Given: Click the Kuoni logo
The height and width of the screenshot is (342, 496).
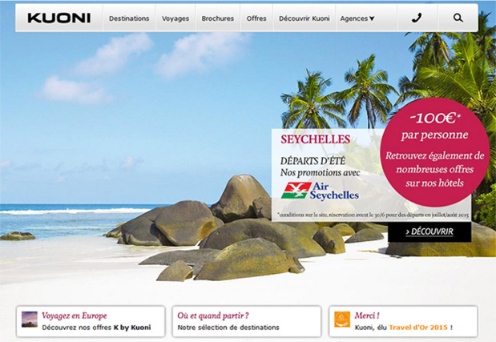Looking at the screenshot, I should tap(59, 18).
